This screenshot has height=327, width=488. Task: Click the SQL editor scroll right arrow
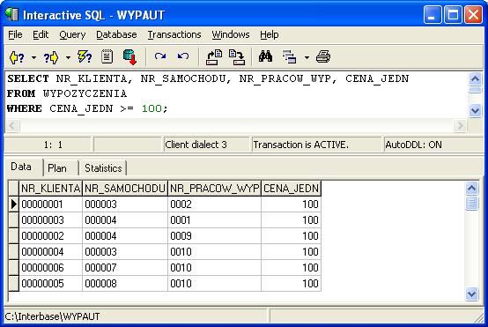[460, 126]
